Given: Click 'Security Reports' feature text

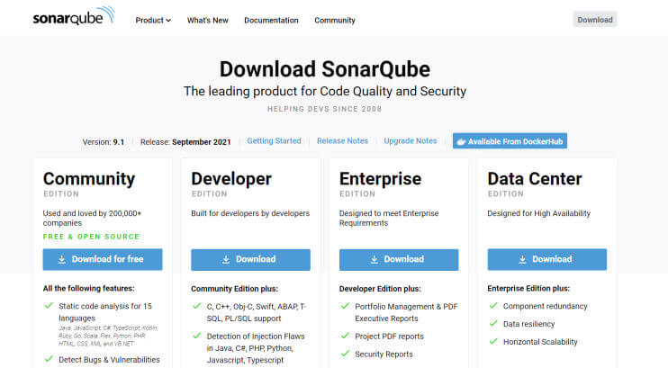Looking at the screenshot, I should (x=384, y=354).
